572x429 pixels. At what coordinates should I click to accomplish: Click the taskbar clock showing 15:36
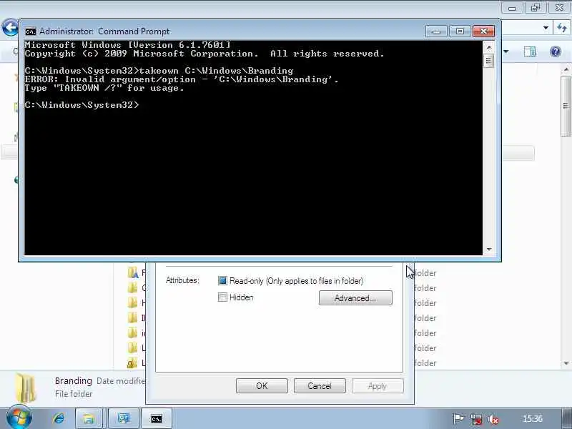pos(533,418)
